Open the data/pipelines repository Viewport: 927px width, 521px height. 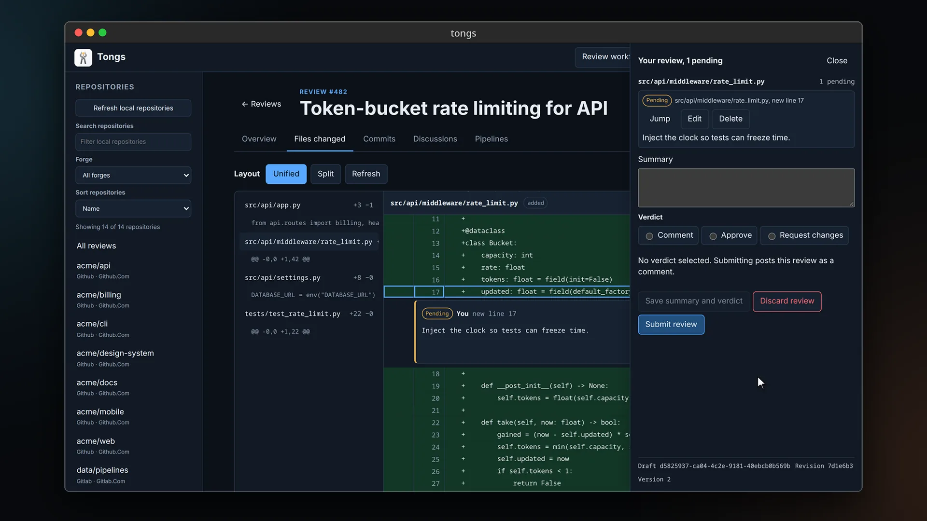[x=133, y=475]
